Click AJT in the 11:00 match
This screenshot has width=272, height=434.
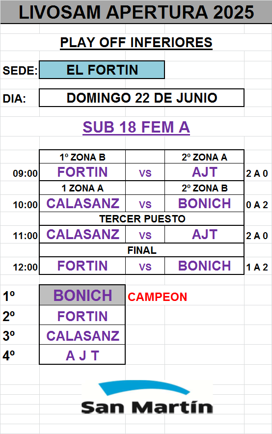204,235
